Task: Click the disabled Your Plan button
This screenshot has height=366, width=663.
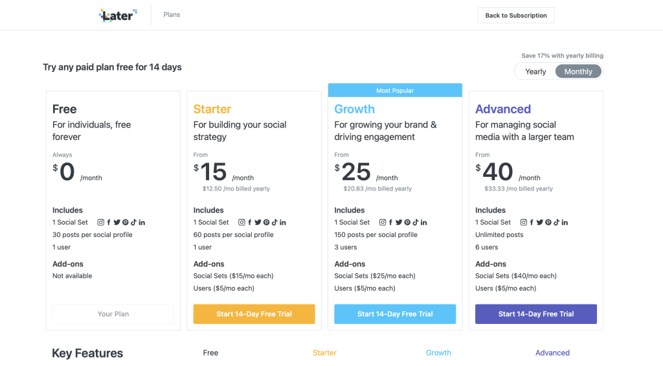Action: [113, 314]
